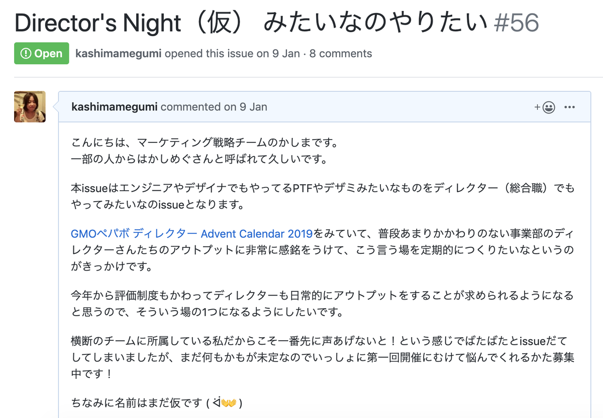Image resolution: width=603 pixels, height=418 pixels.
Task: Click the green Open status badge
Action: click(41, 53)
